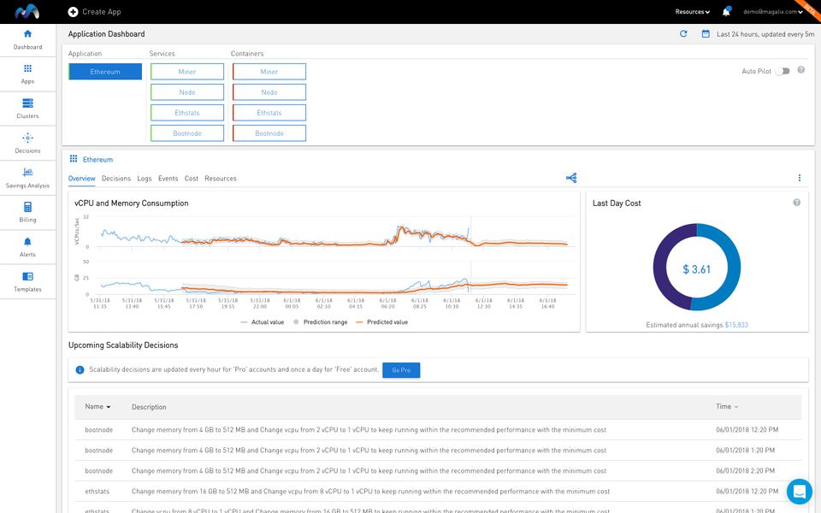Image resolution: width=821 pixels, height=513 pixels.
Task: Open Decisions from the sidebar
Action: click(27, 144)
